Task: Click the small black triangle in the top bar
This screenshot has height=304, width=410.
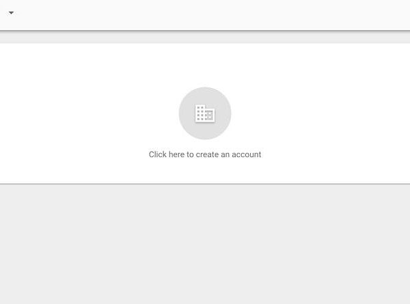Action: (x=11, y=12)
